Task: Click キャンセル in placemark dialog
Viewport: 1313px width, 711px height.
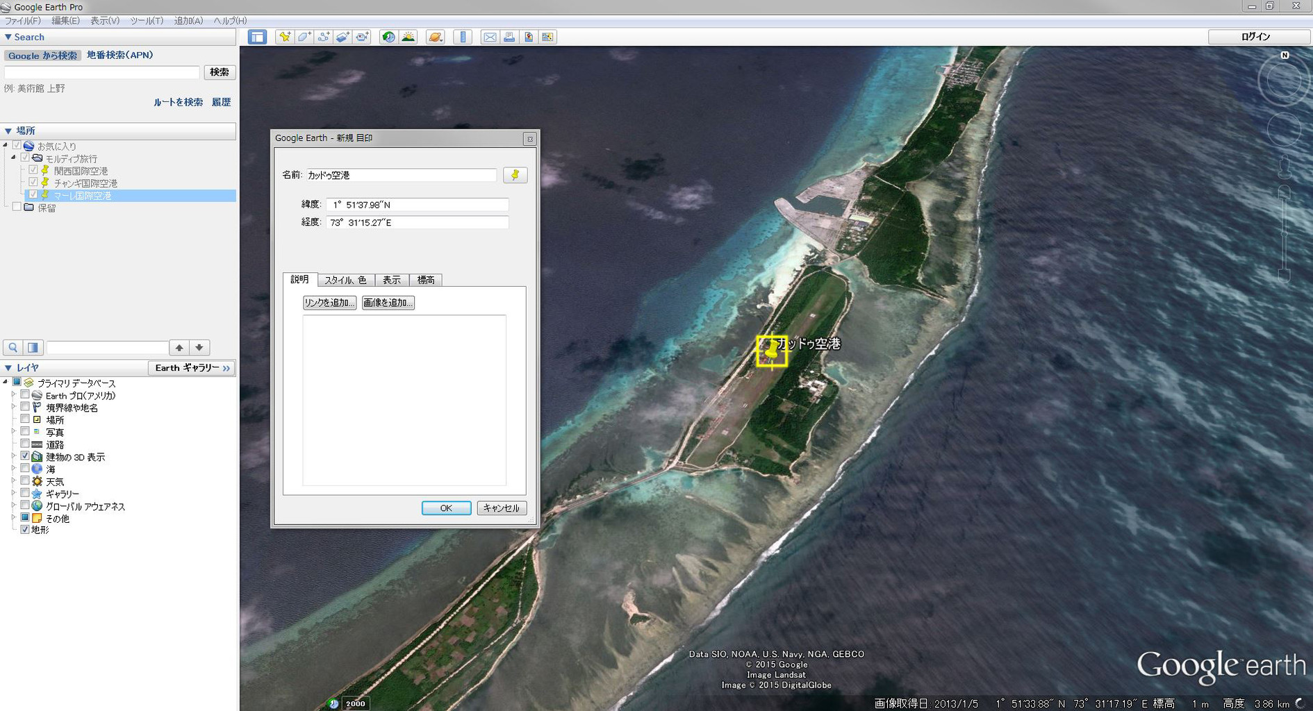Action: coord(502,508)
